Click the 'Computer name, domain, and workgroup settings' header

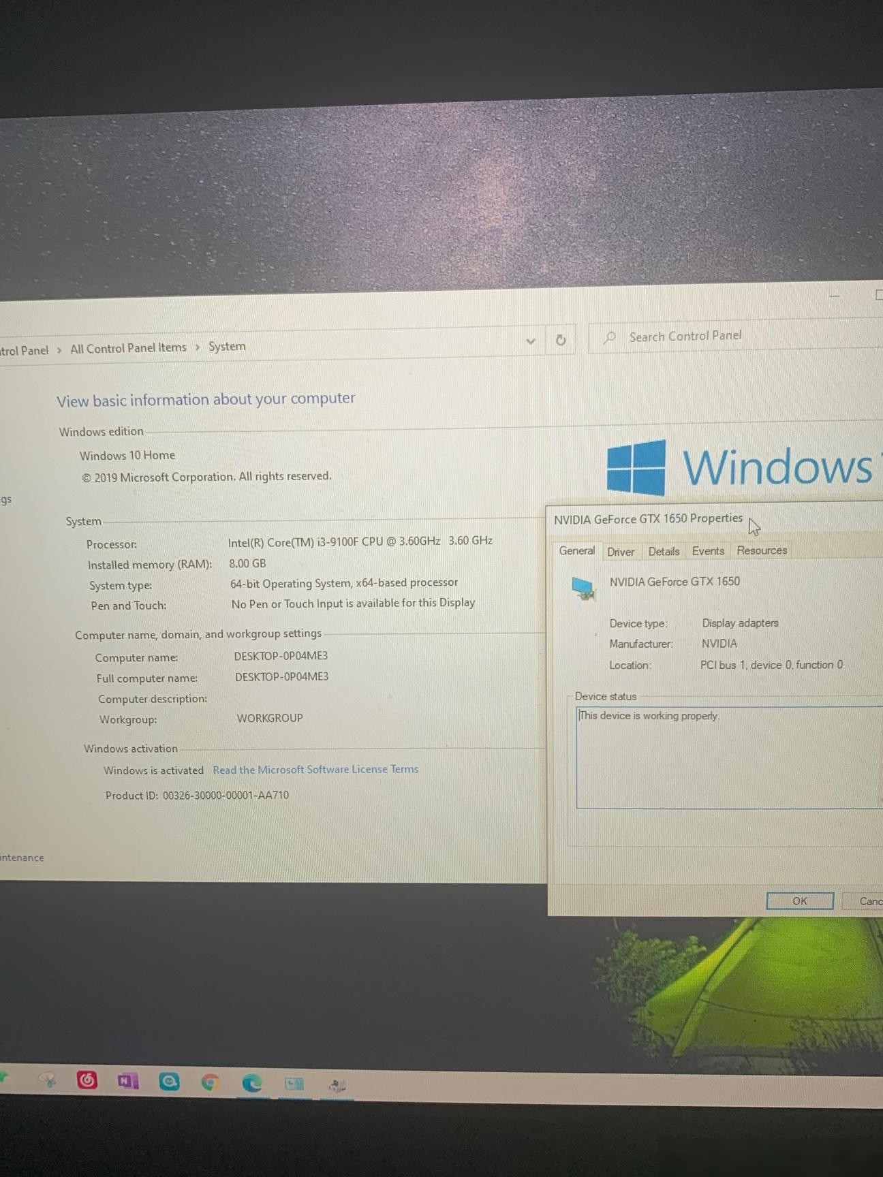pyautogui.click(x=198, y=634)
